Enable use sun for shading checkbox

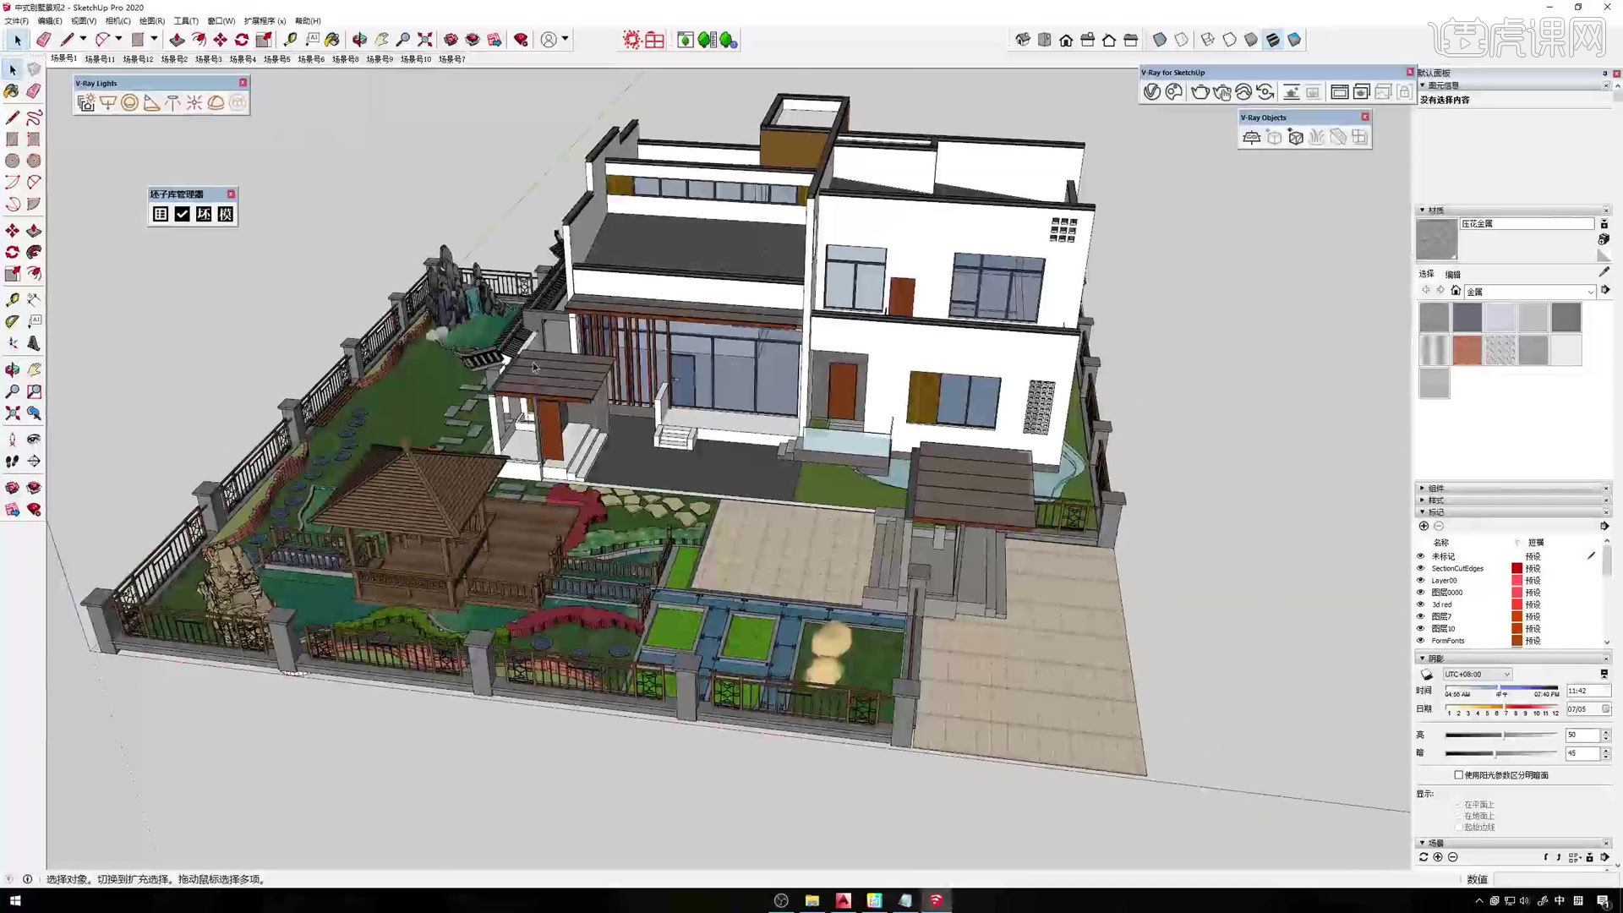coord(1458,775)
